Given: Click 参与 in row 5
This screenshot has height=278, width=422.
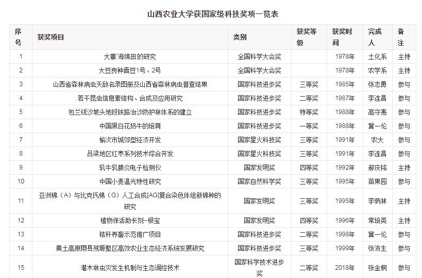Looking at the screenshot, I should (x=404, y=112).
